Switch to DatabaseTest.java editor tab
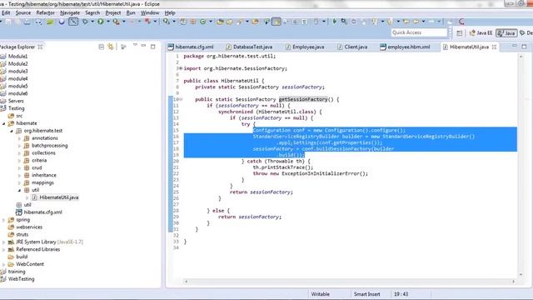The image size is (533, 300). coord(249,47)
